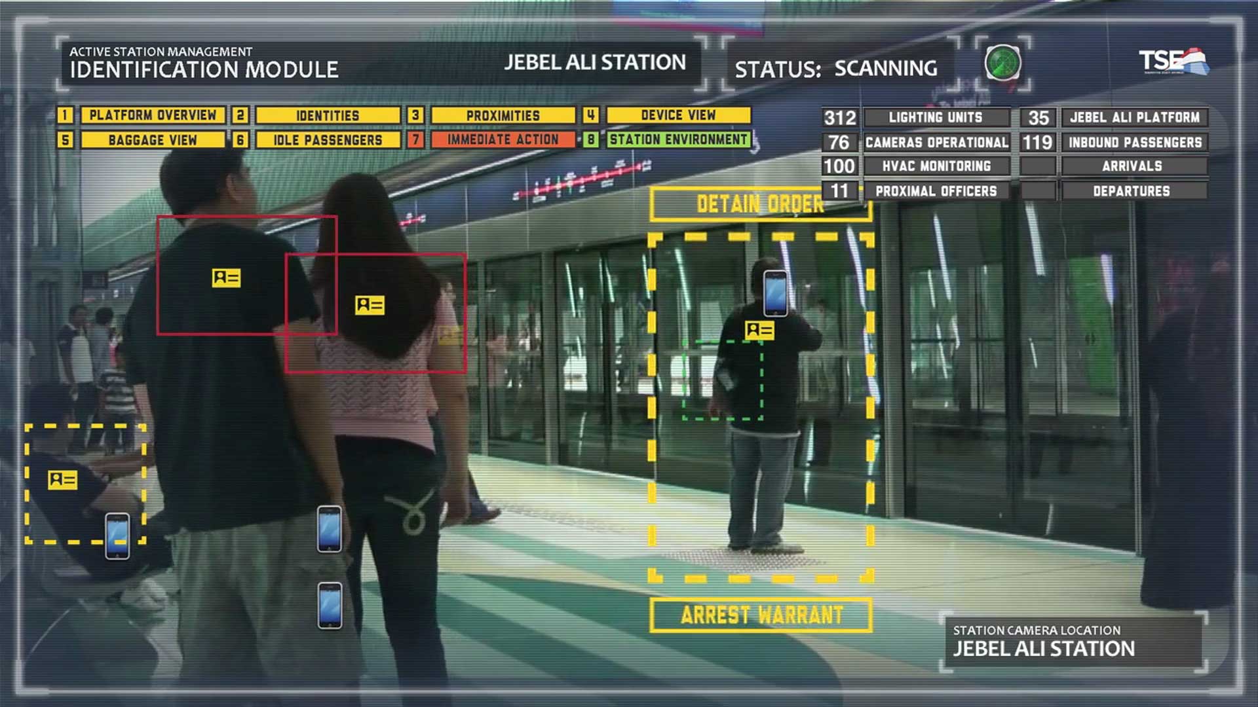Click the empty Departures count box
The height and width of the screenshot is (707, 1258).
tap(1039, 191)
